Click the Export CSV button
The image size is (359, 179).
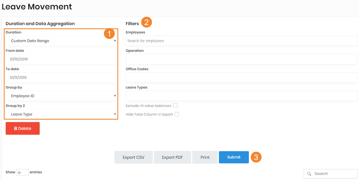133,157
